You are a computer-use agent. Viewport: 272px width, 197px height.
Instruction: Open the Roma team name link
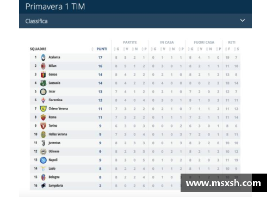click(52, 117)
